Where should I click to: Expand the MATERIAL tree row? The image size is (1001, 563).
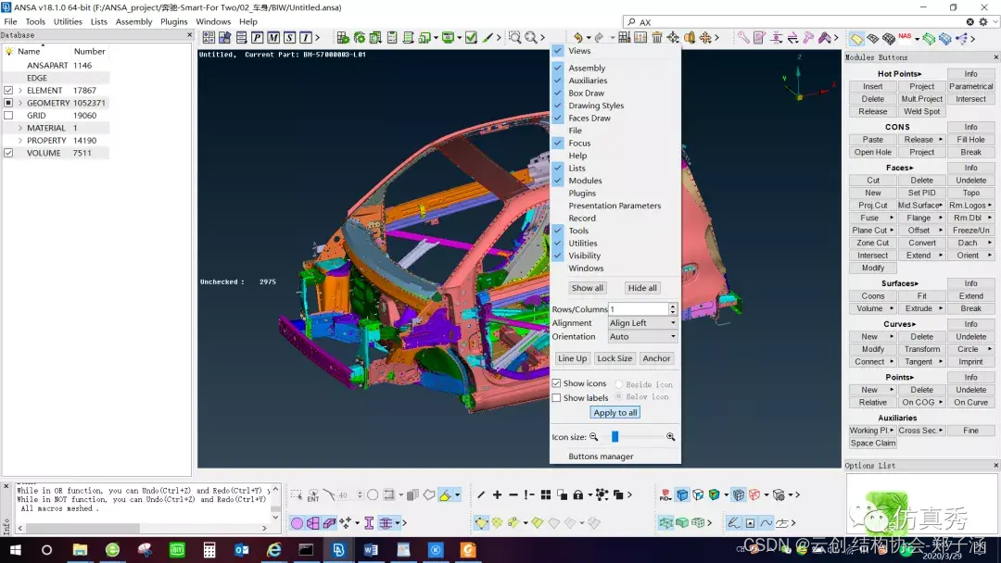[20, 128]
